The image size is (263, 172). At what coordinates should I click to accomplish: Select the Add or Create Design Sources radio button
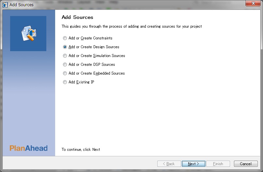(65, 47)
